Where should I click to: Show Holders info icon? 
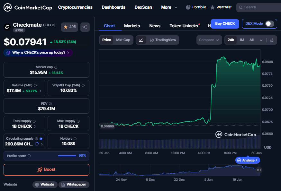point(75,139)
